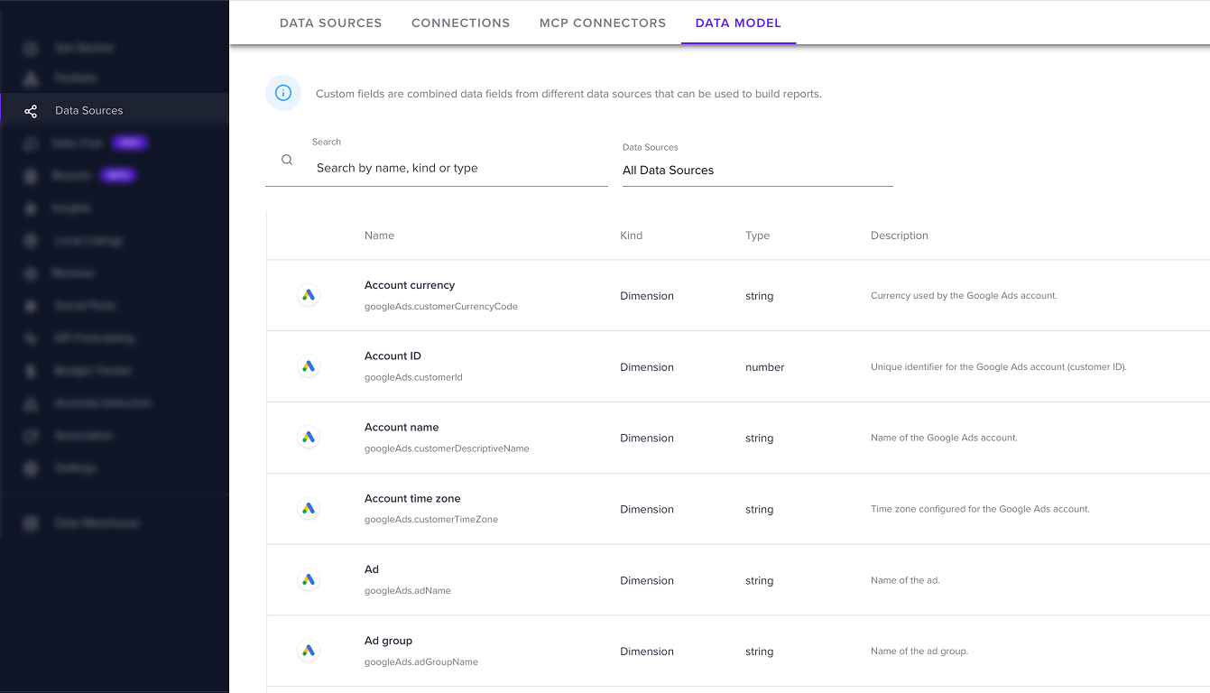Image resolution: width=1210 pixels, height=693 pixels.
Task: Select the Ad field row name
Action: 372,569
